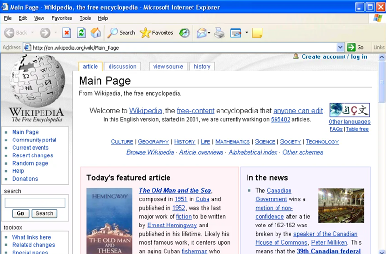
Task: Click in the Wikipedia search input box
Action: click(35, 203)
